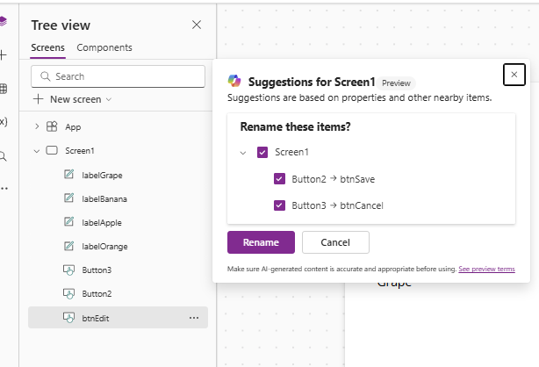
Task: Open the Data table icon in left rail
Action: 4,89
